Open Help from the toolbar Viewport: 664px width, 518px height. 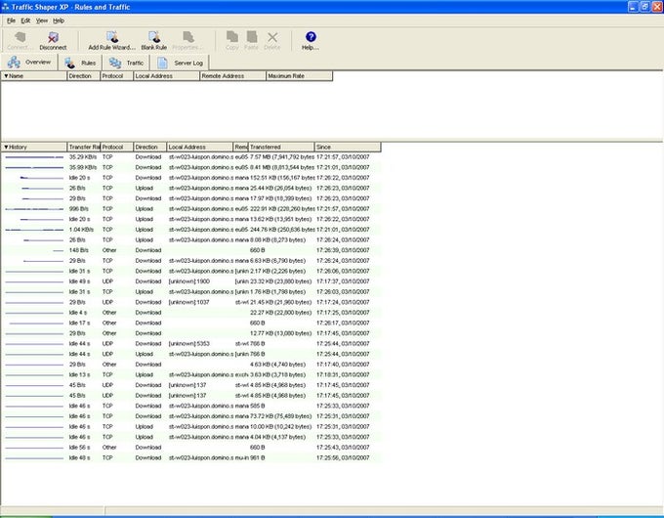(x=311, y=41)
